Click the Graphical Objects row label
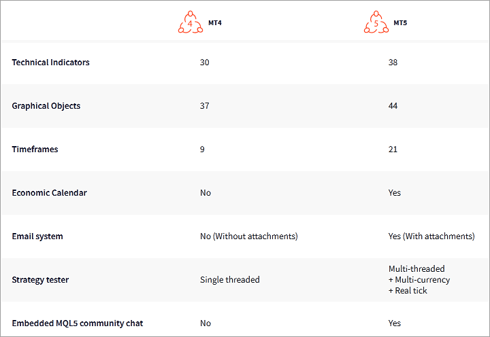 [46, 106]
